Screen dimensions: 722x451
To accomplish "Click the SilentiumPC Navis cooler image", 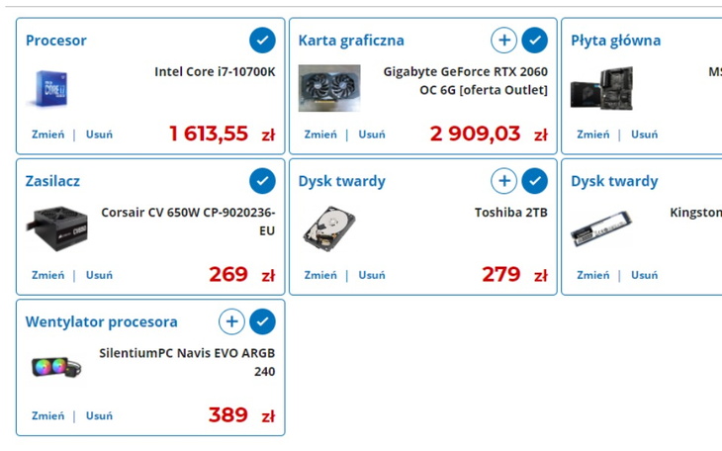I will (x=57, y=367).
